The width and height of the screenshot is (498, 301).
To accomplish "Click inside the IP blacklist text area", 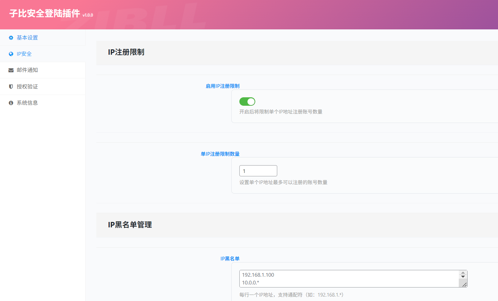I will coord(338,278).
